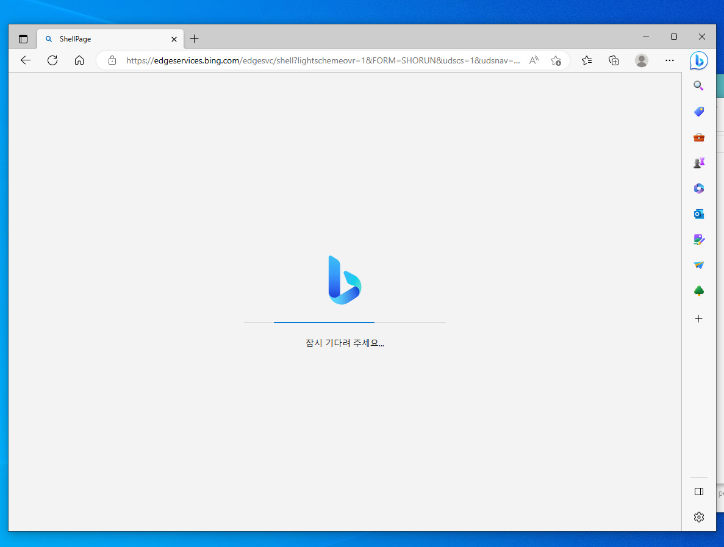Go back with the back arrow

coord(26,60)
